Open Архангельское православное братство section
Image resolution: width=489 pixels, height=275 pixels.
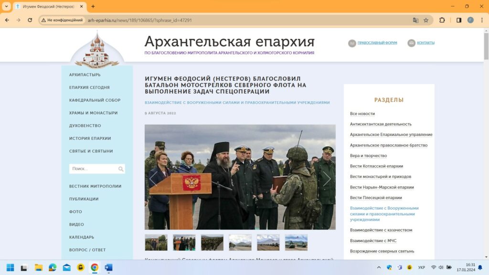coord(389,145)
